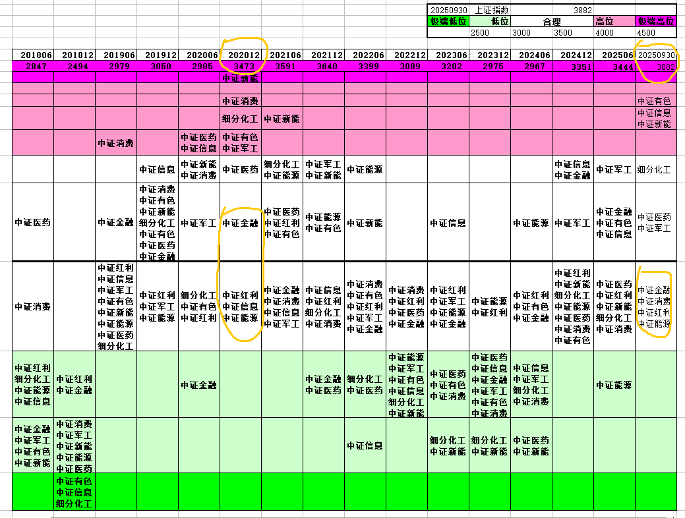The height and width of the screenshot is (518, 685).
Task: Select the 中证医药 cell under 201806
Action: click(33, 223)
